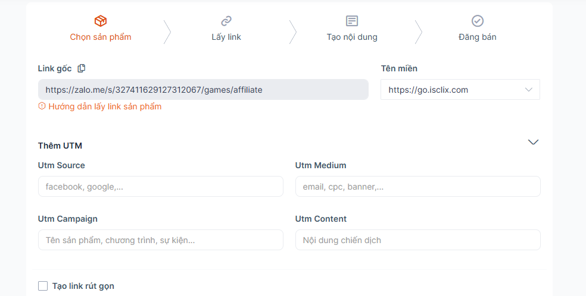Open the Tạo nội dung step label

tap(352, 37)
